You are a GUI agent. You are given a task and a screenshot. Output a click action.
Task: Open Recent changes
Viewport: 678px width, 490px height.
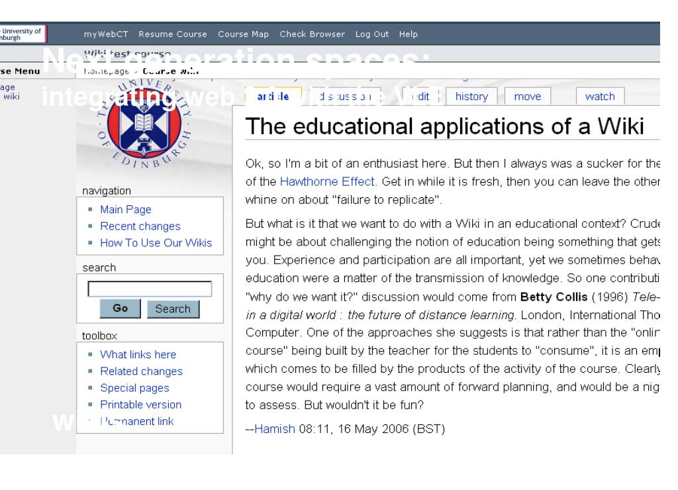[140, 226]
